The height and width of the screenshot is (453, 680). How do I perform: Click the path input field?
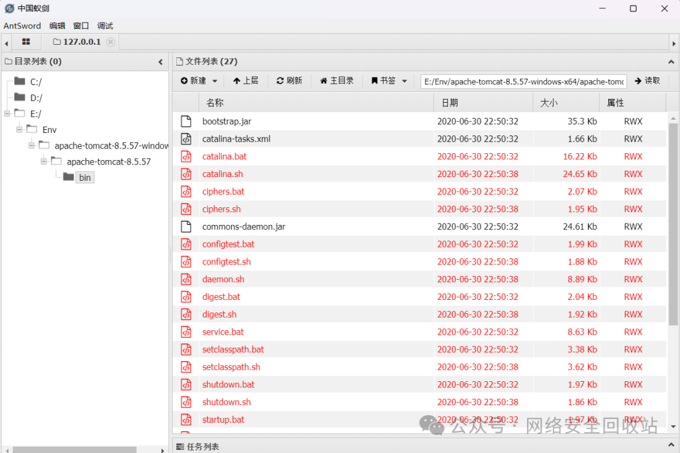(523, 81)
